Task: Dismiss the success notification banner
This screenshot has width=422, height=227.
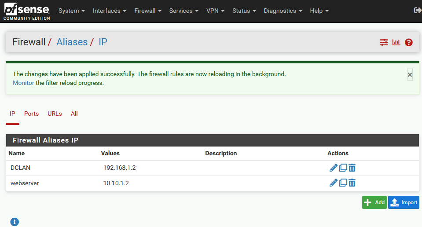Action: (x=410, y=75)
